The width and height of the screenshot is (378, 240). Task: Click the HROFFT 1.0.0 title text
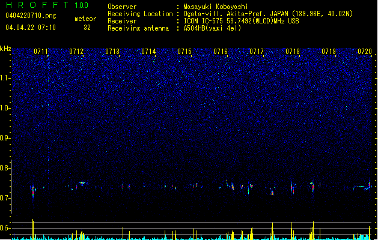tap(47, 5)
